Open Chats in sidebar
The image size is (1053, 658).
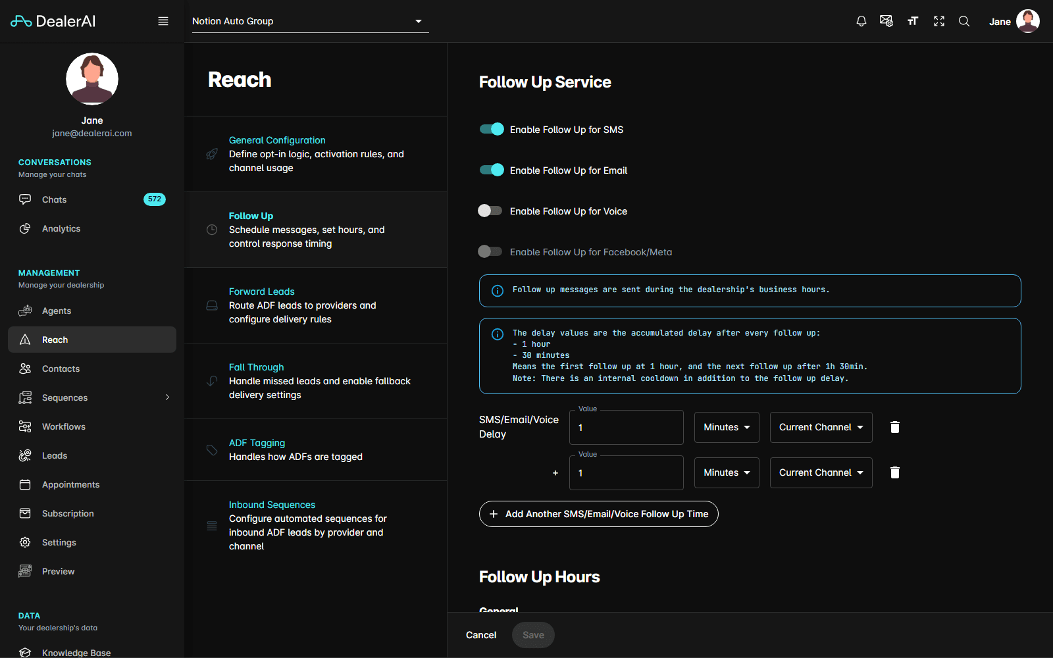(92, 199)
